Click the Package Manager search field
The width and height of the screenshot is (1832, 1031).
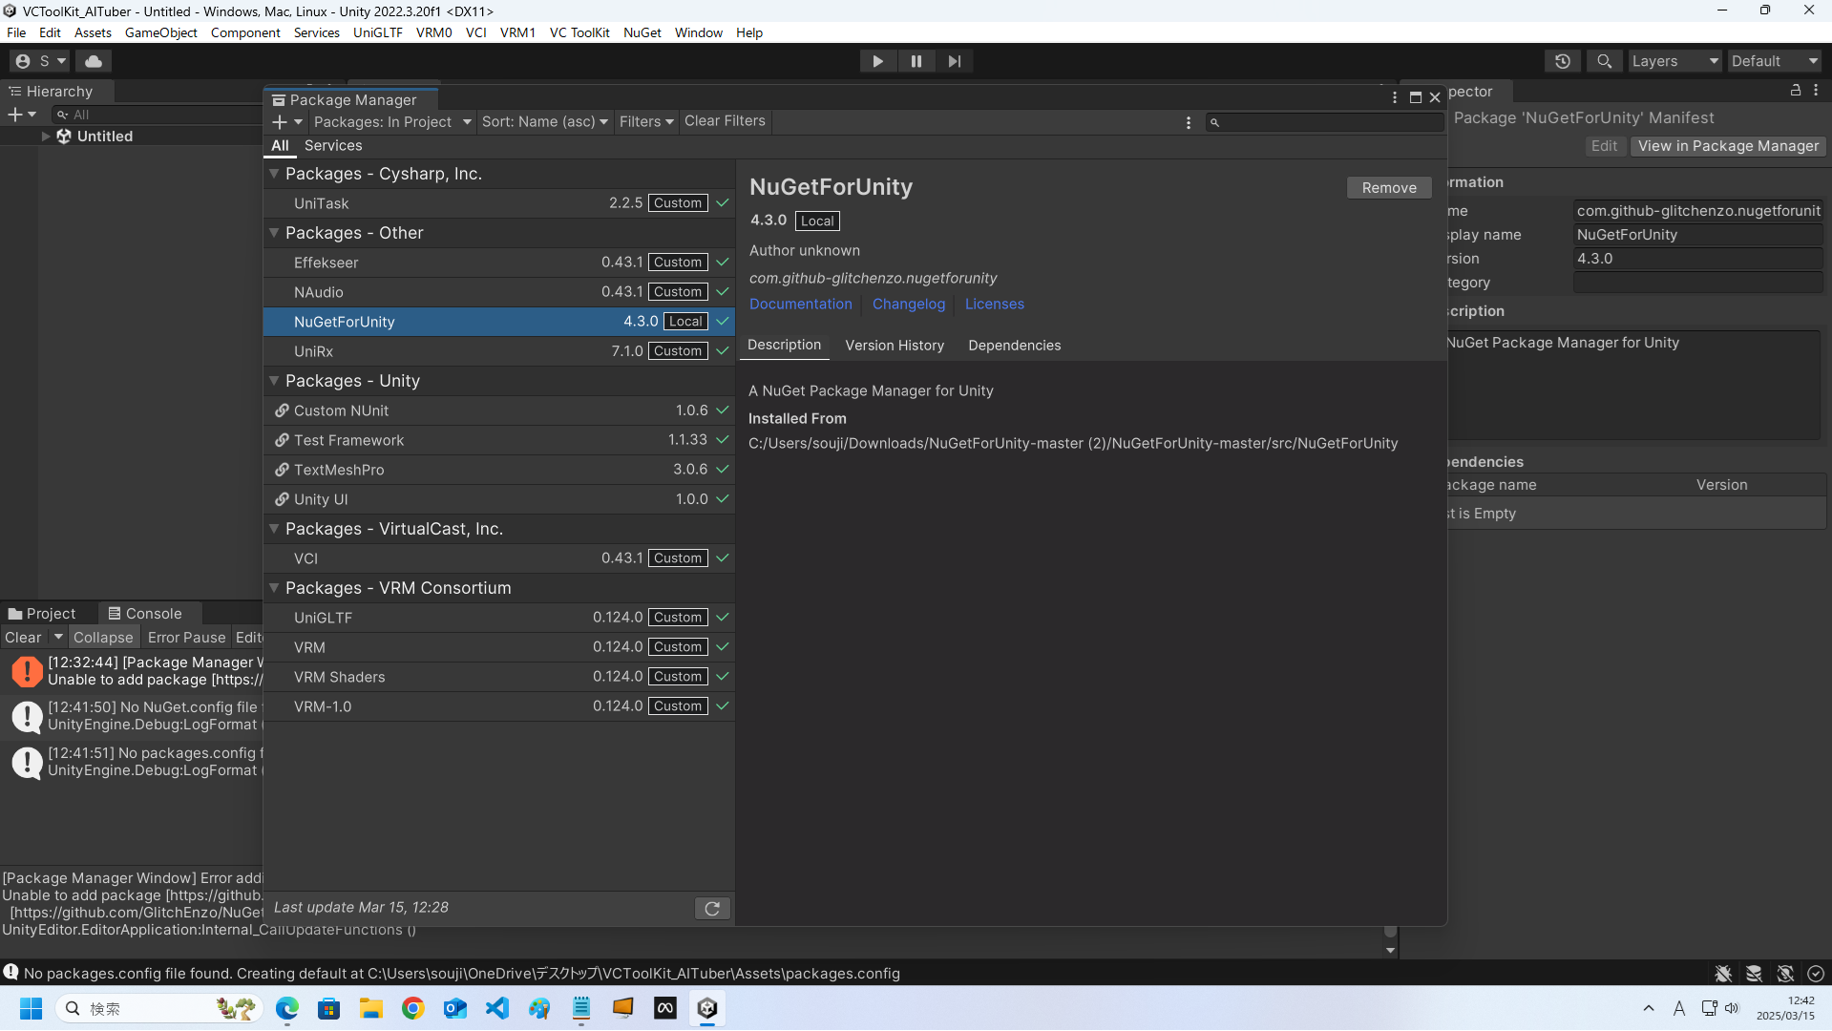(1324, 122)
